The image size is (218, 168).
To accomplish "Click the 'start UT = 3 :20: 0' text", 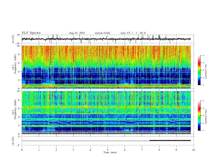I will pos(133,33).
